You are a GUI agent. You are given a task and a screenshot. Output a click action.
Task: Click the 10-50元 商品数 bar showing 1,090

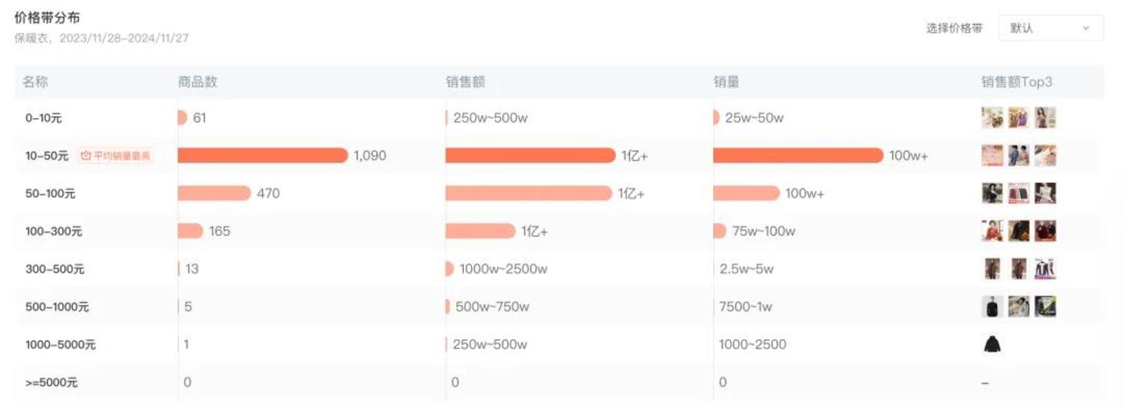tap(263, 156)
